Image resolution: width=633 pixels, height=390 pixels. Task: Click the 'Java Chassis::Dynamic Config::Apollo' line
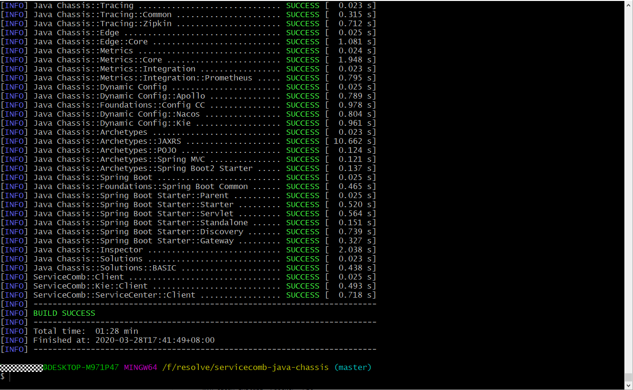coord(188,96)
